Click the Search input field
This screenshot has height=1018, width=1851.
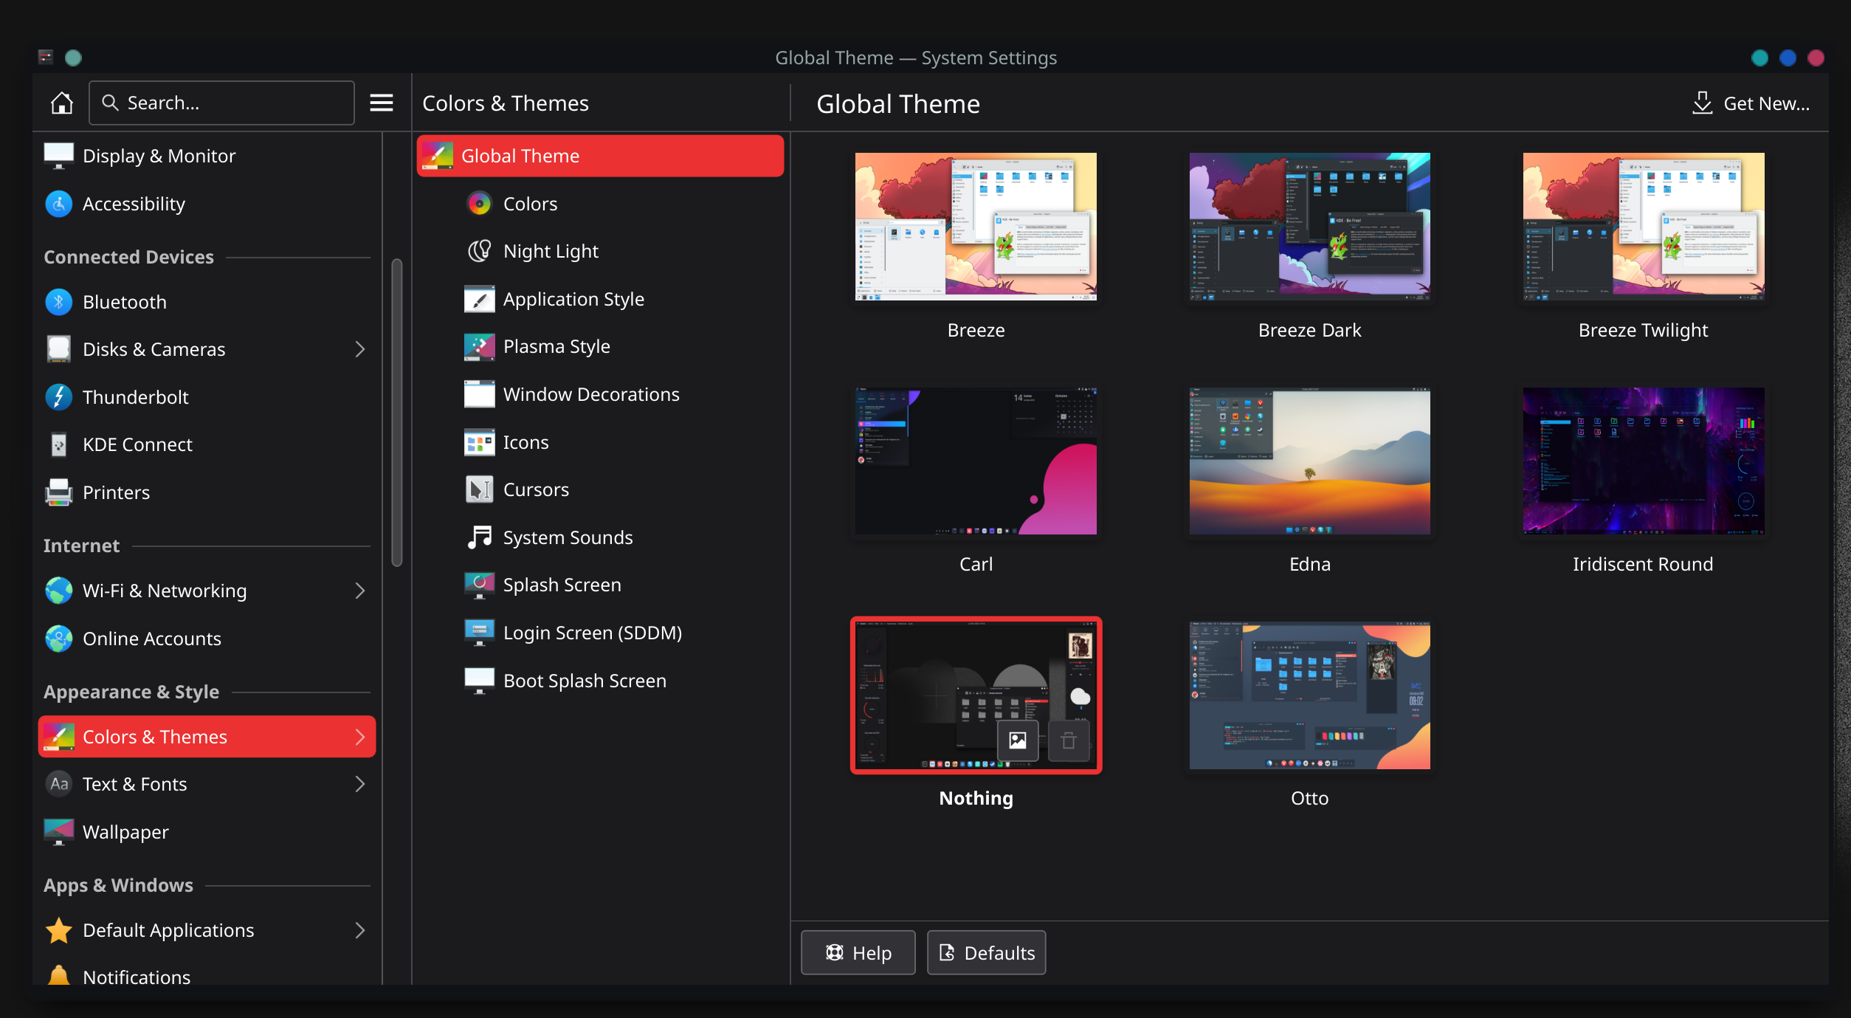(221, 103)
